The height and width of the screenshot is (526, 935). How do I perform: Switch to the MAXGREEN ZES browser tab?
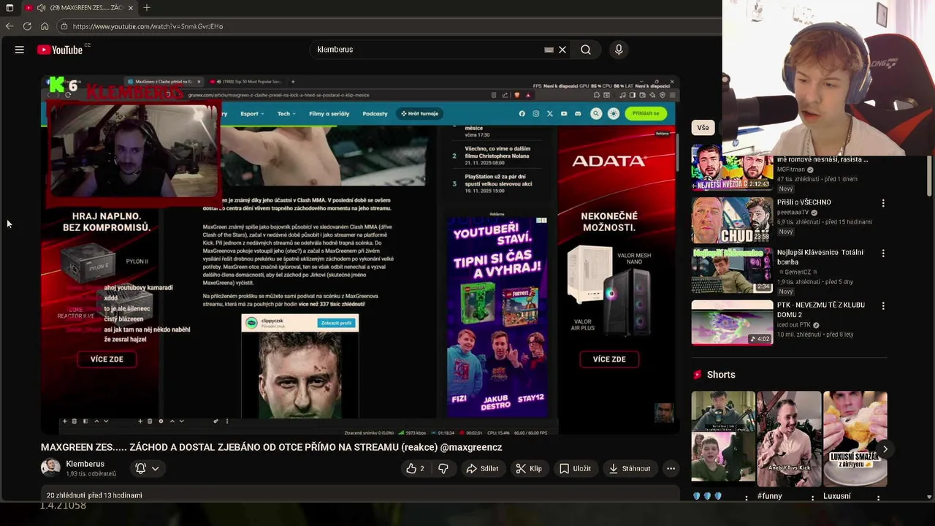click(x=79, y=7)
